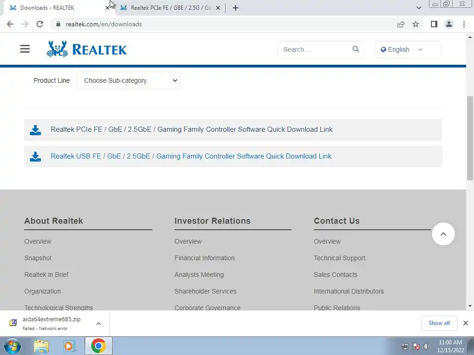Click the browser forward arrow

tap(25, 24)
